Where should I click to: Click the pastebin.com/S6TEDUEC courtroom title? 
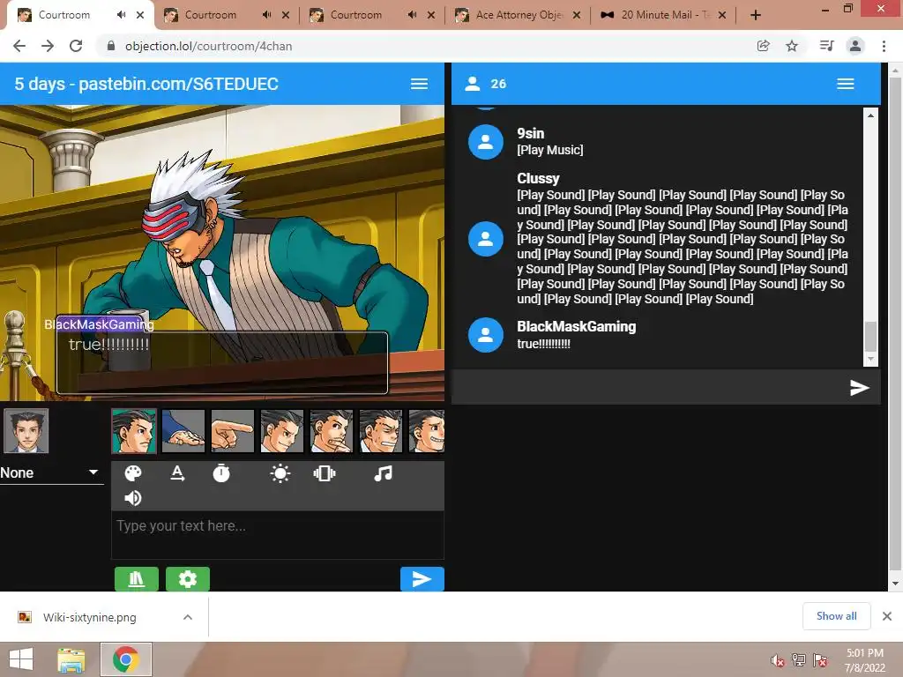pyautogui.click(x=178, y=84)
